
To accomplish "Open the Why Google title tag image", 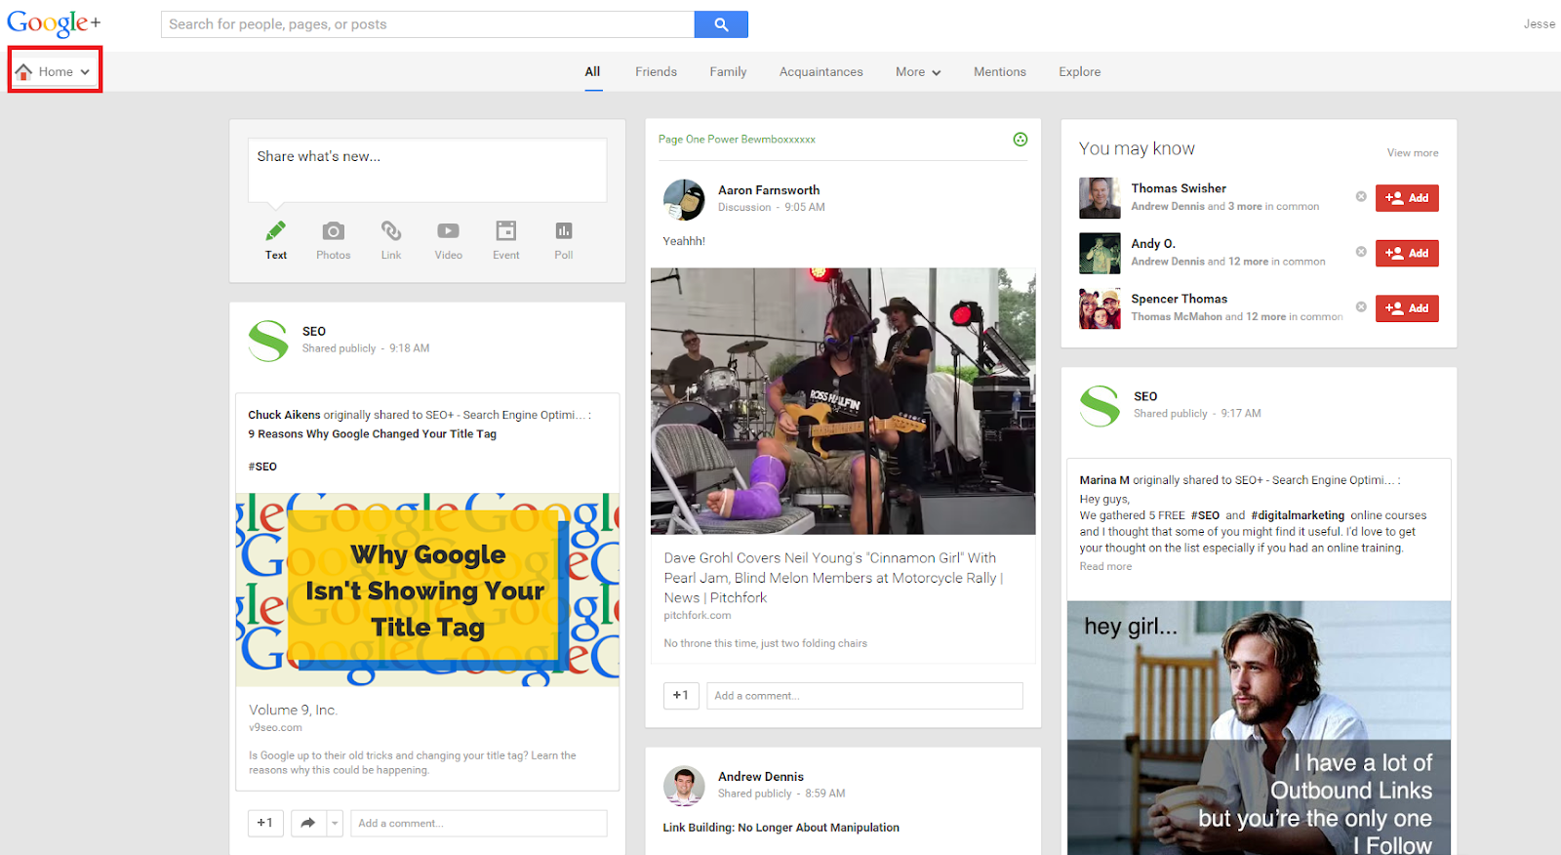I will 427,590.
